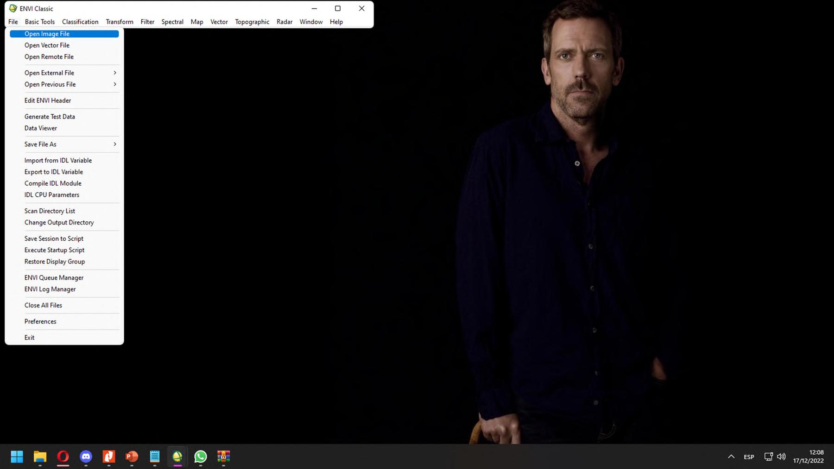Maximize the ENVI Classic window
Screen dimensions: 834x469
[338, 8]
